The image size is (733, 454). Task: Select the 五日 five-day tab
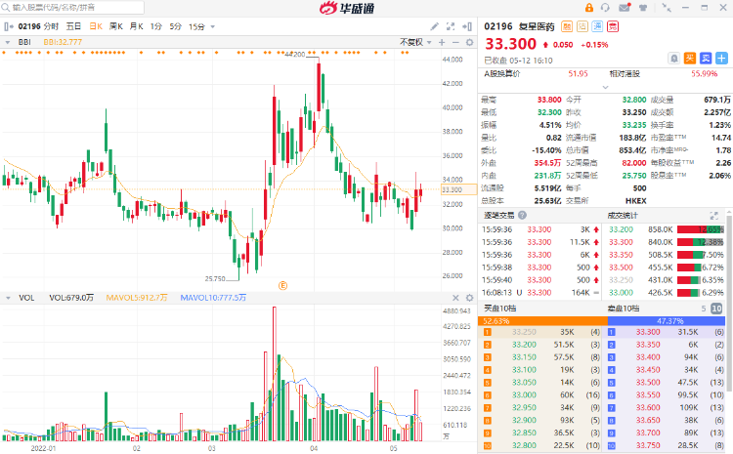pos(73,26)
